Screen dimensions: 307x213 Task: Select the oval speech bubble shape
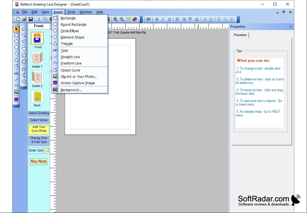pyautogui.click(x=24, y=29)
